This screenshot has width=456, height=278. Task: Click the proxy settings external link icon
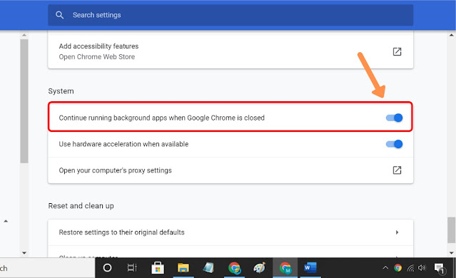tap(397, 170)
